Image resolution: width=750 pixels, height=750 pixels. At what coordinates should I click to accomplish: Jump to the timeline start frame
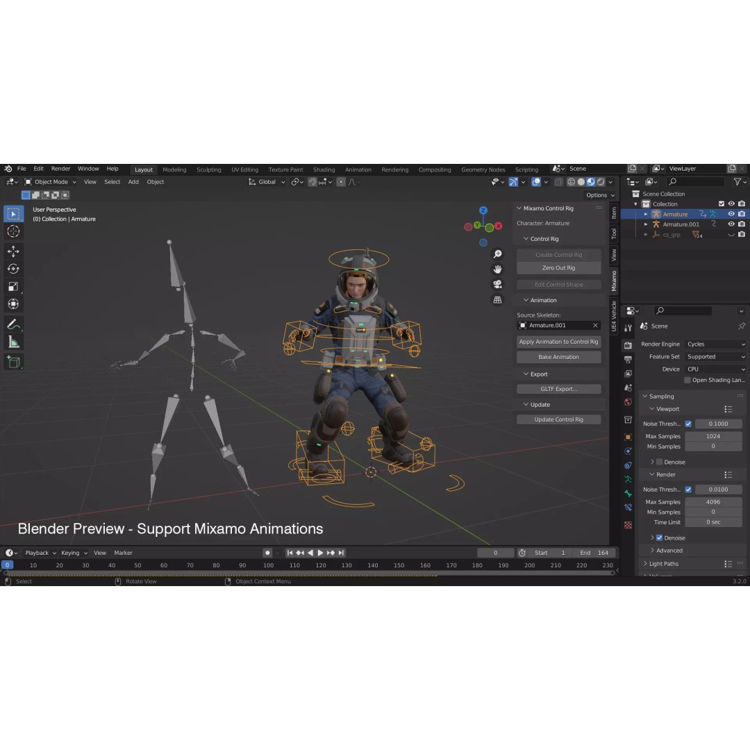pos(290,553)
